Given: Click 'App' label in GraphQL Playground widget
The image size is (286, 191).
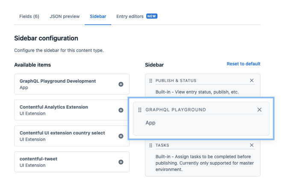Looking at the screenshot, I should [x=150, y=123].
